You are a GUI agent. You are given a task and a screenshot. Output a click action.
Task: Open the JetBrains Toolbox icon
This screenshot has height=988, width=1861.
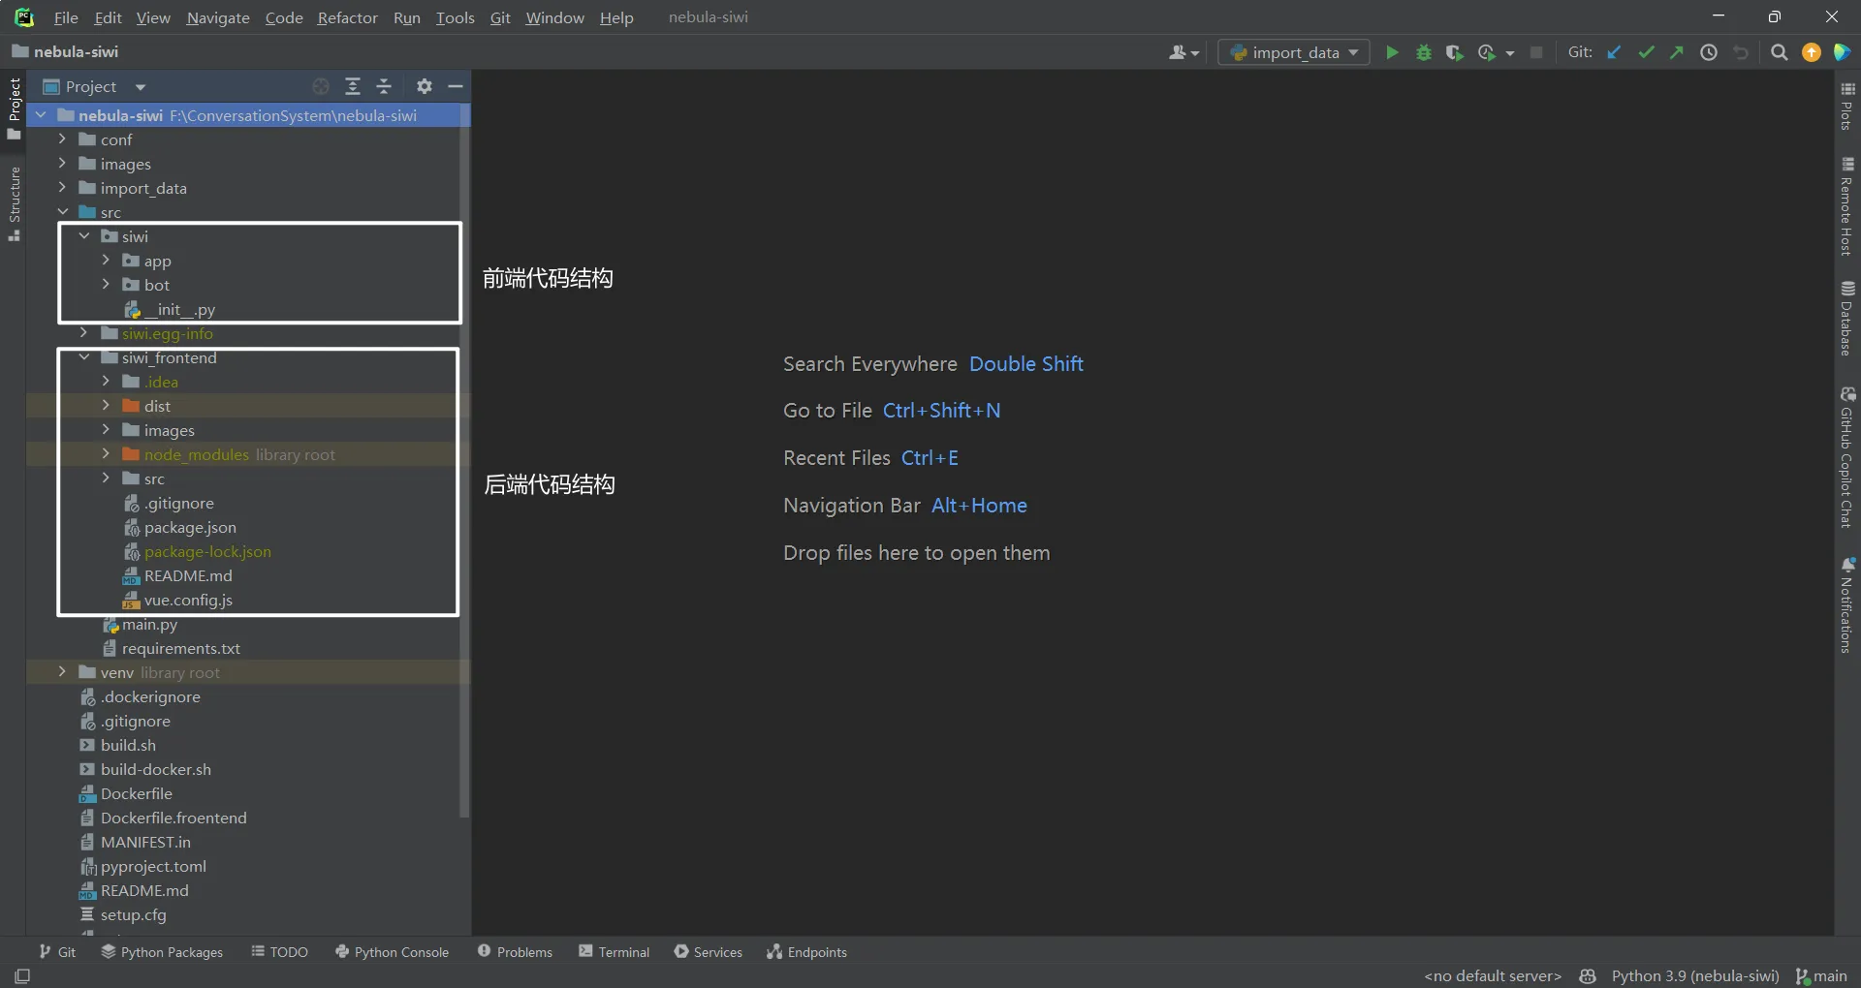[x=1842, y=52]
